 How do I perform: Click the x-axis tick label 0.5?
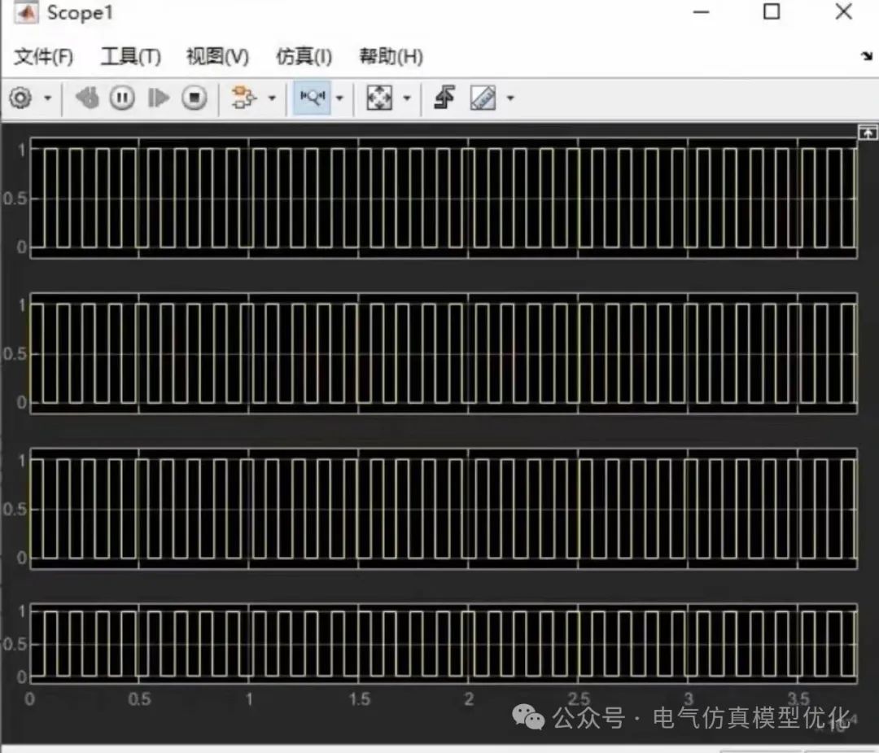click(x=140, y=699)
